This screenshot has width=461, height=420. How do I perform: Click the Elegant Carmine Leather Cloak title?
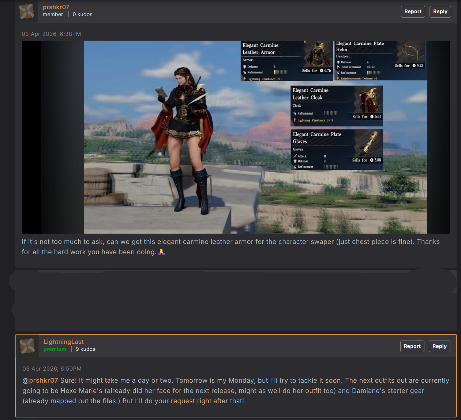(311, 94)
